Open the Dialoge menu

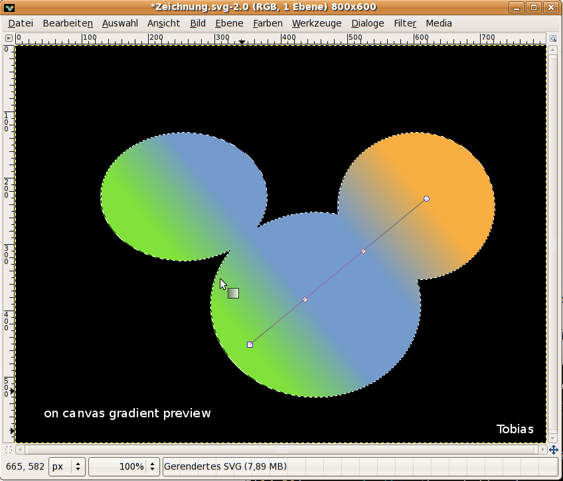click(367, 23)
